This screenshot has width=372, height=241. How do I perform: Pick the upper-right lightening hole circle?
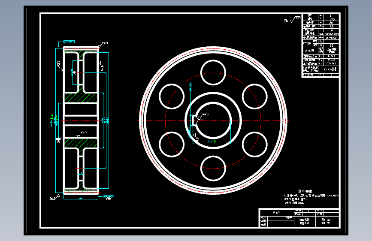pos(255,96)
